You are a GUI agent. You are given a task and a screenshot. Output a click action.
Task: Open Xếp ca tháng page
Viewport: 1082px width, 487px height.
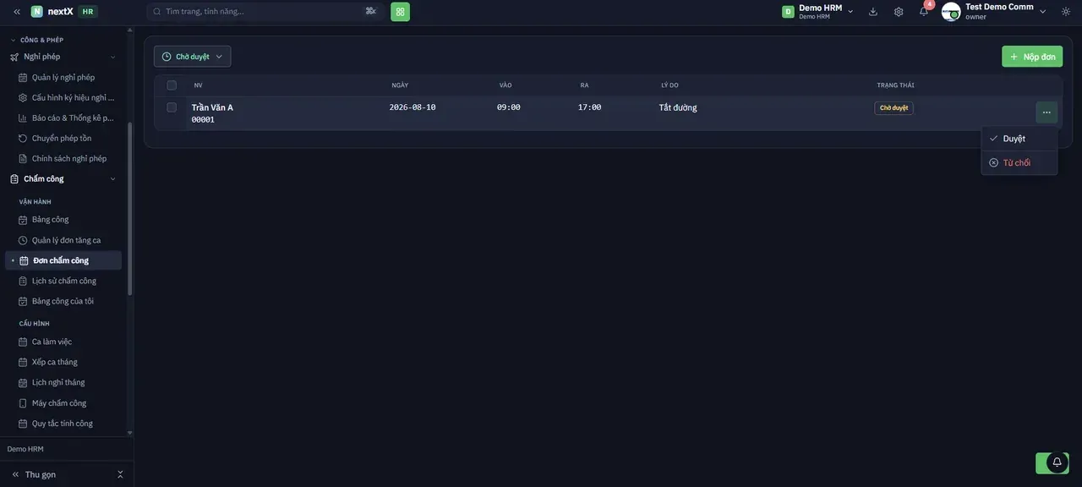click(x=55, y=362)
